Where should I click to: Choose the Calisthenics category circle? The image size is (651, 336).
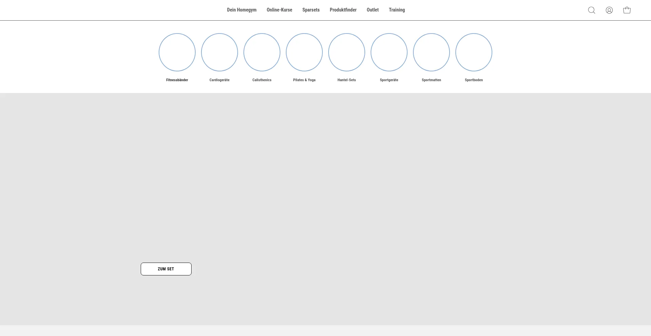click(262, 52)
